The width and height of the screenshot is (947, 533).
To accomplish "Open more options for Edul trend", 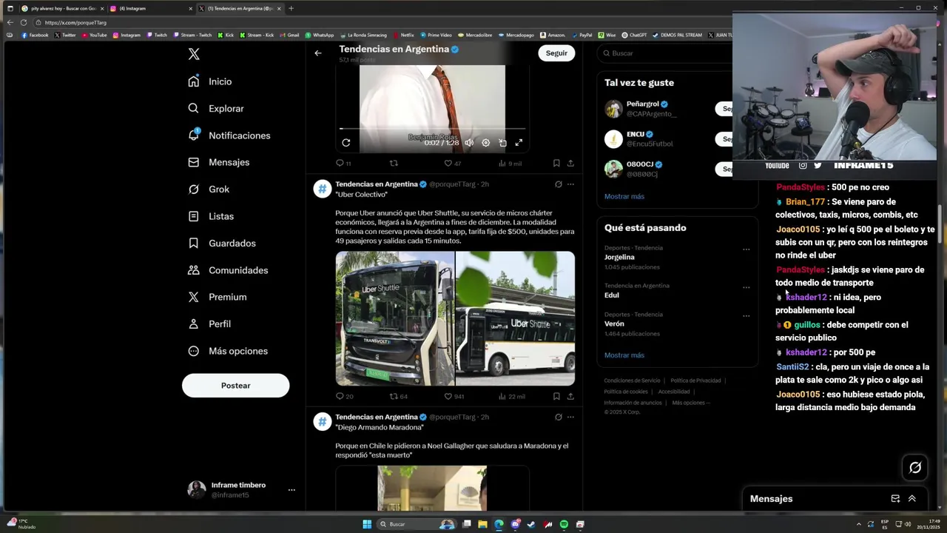I will coord(746,287).
